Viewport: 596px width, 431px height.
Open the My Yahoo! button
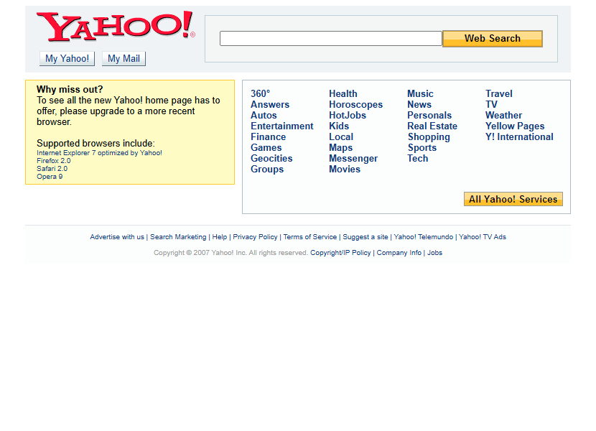pos(67,59)
